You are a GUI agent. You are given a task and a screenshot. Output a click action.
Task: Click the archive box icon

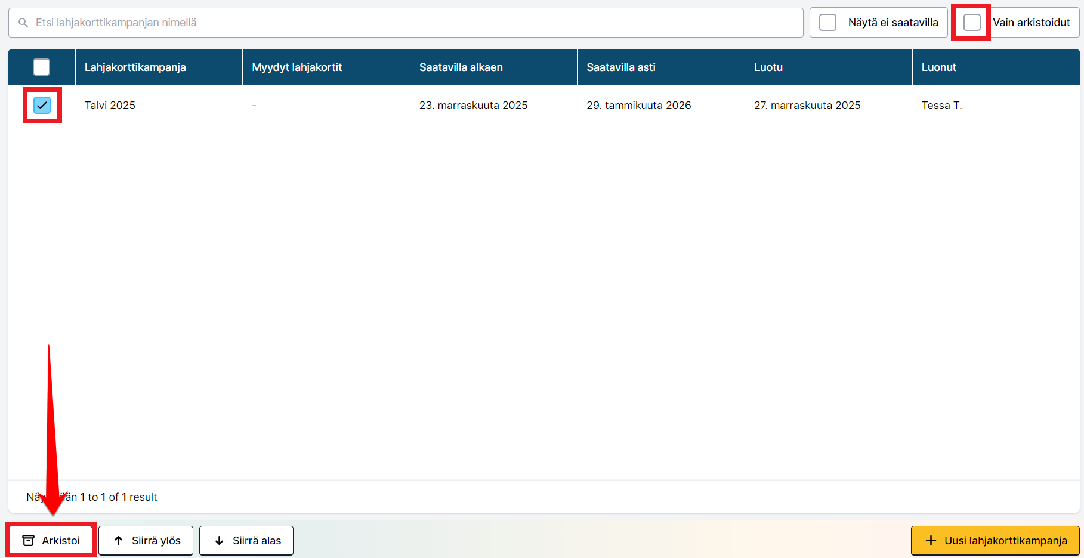[x=28, y=540]
